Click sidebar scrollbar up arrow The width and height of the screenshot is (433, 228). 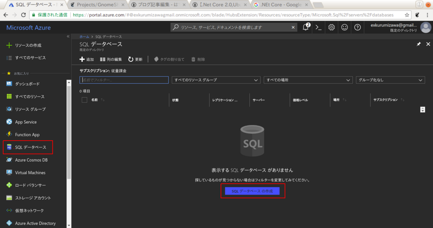point(69,82)
